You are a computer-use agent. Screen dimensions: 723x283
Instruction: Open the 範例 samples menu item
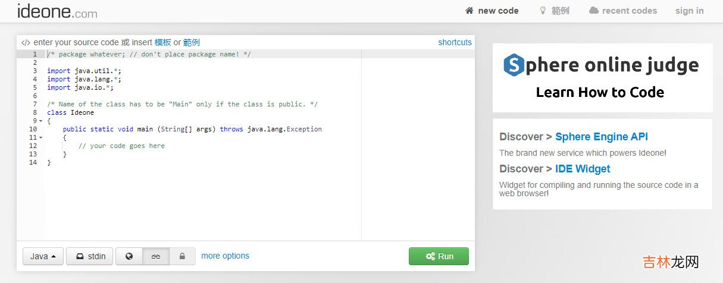(554, 11)
